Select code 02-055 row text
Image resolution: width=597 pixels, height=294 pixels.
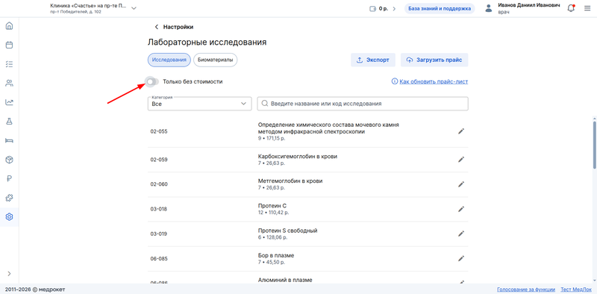point(159,131)
